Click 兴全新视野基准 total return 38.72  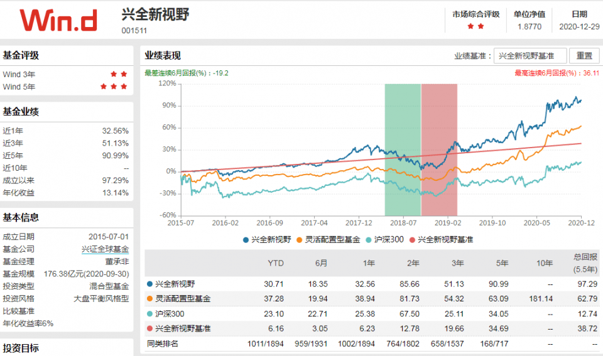pyautogui.click(x=587, y=328)
